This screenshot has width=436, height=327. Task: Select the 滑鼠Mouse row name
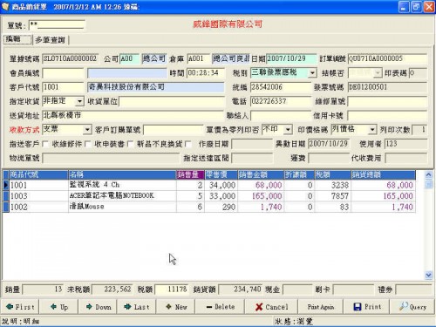(x=86, y=207)
